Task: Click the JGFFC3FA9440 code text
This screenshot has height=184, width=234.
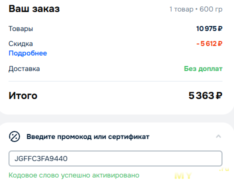Action: [x=41, y=158]
